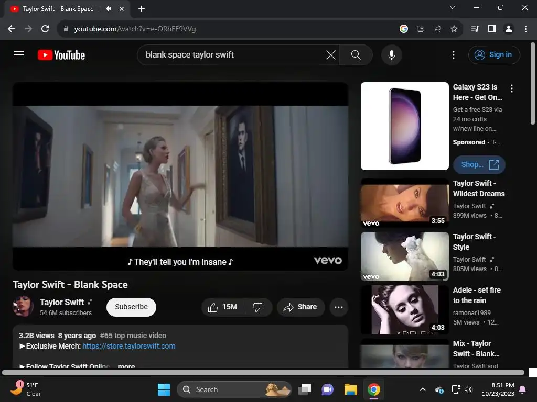The height and width of the screenshot is (402, 537).
Task: Open weather widget 51°F Clear
Action: coord(26,389)
